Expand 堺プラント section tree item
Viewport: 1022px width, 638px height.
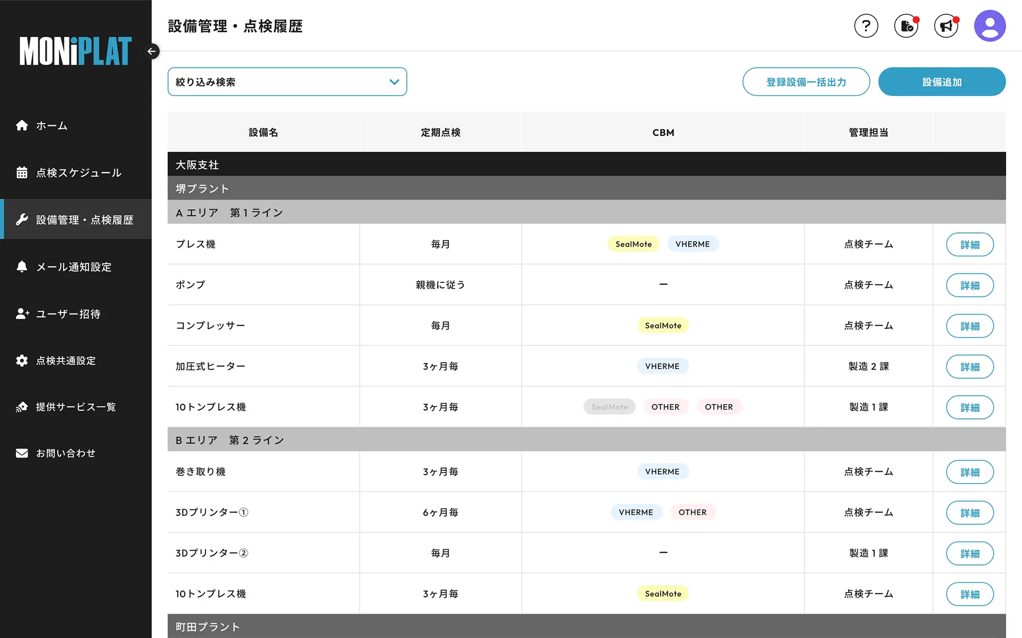202,188
